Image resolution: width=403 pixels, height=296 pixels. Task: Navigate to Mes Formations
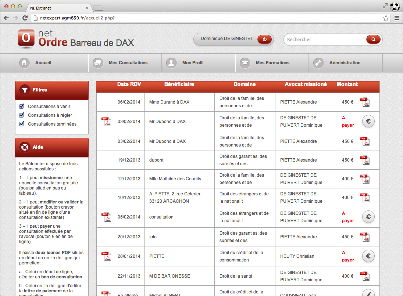272,63
